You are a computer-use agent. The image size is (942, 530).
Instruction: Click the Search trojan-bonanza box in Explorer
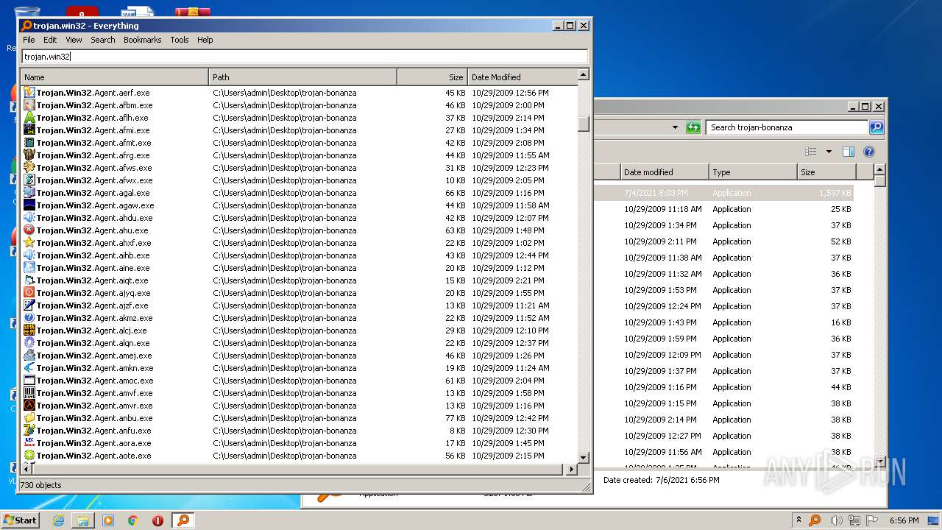(787, 127)
